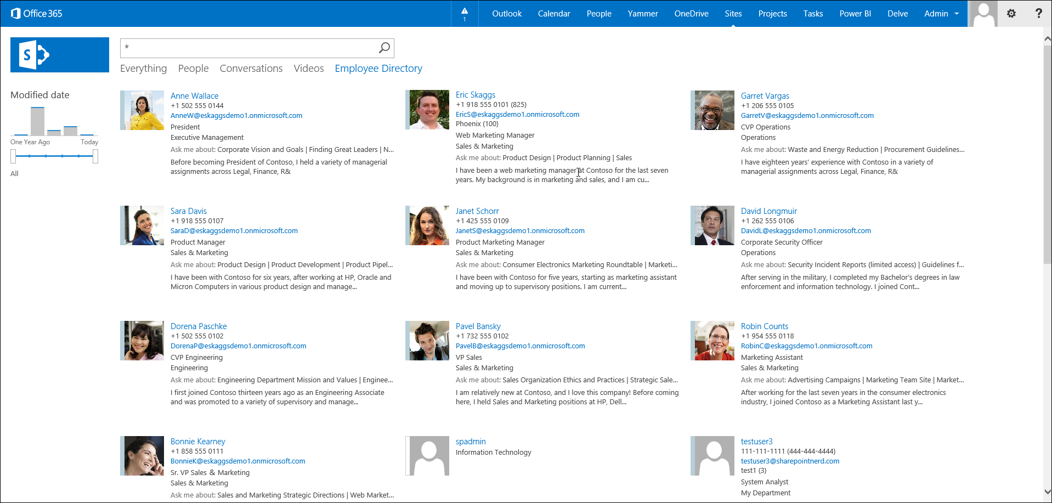Switch to the Videos search tab

tap(309, 68)
